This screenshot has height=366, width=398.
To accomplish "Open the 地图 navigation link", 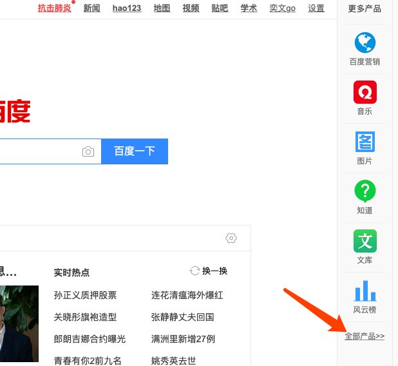I will tap(162, 8).
